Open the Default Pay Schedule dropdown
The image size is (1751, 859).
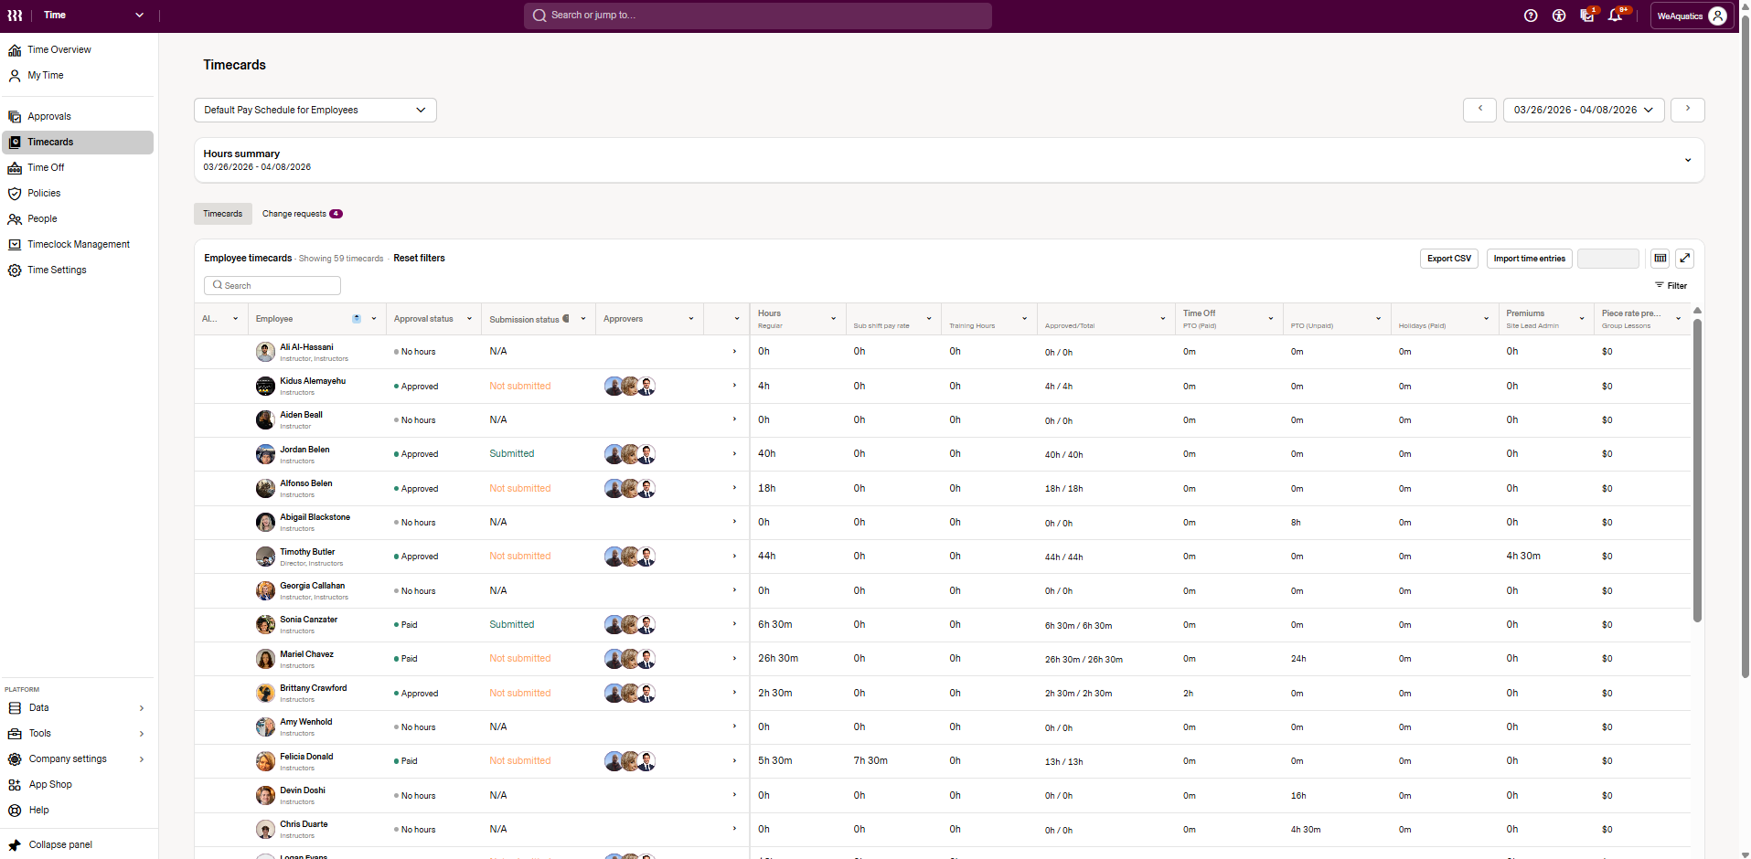[x=315, y=110]
